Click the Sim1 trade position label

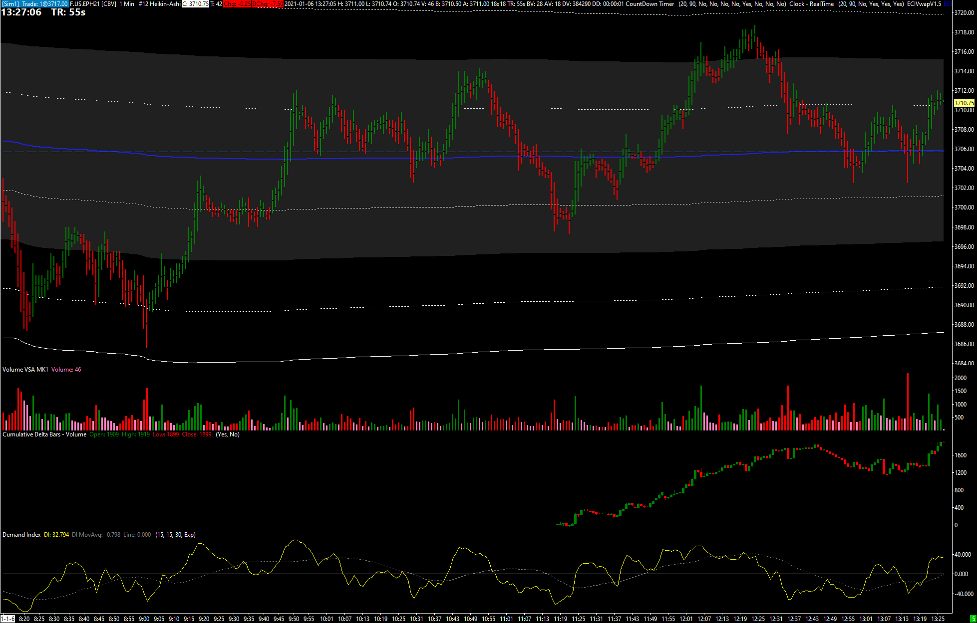(x=34, y=3)
